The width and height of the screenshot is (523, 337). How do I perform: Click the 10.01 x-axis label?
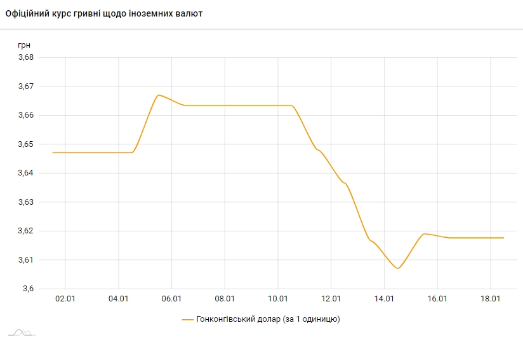click(x=279, y=299)
